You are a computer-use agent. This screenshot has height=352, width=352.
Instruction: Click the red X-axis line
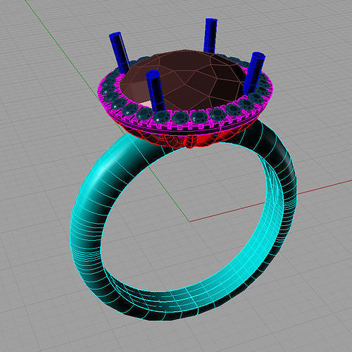point(270,201)
